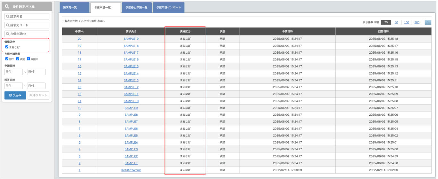This screenshot has width=438, height=179.
Task: Uncheck the 却下 status checkbox
Action: coord(7,59)
